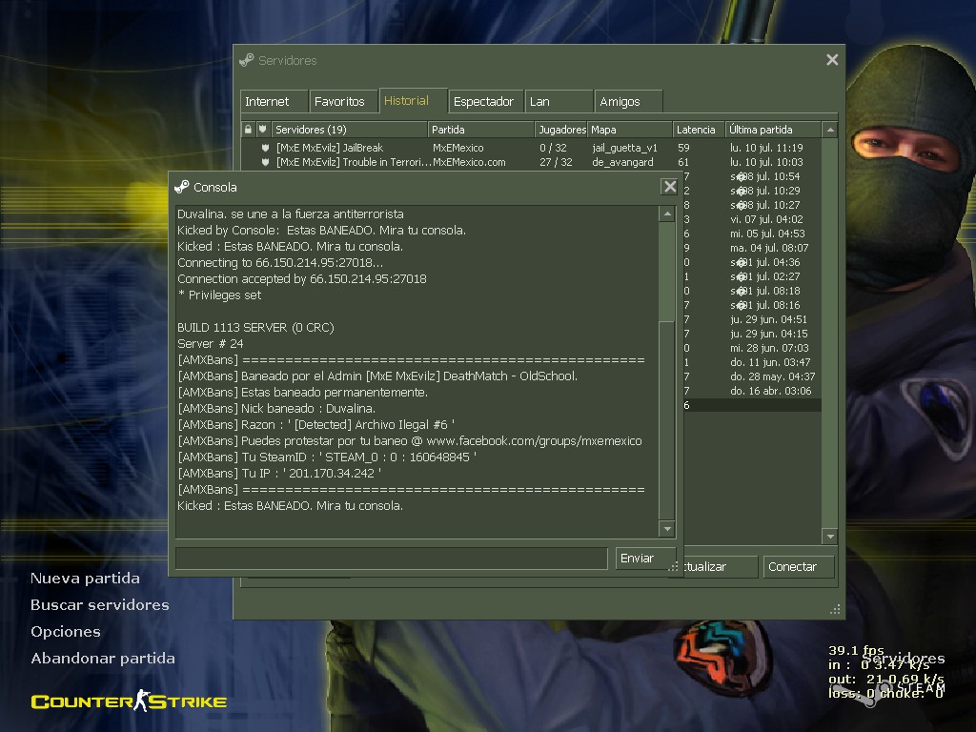Click the 'lu. 10 jul. 11:19' last played entry
The width and height of the screenshot is (976, 732).
click(x=766, y=148)
